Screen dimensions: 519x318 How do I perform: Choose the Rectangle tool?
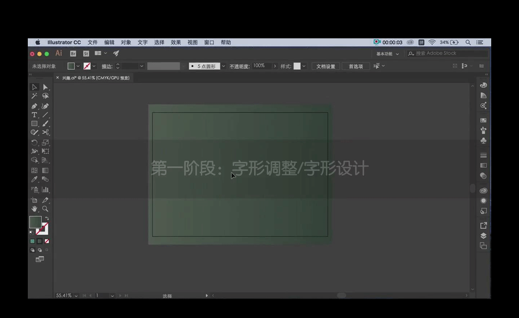click(34, 123)
